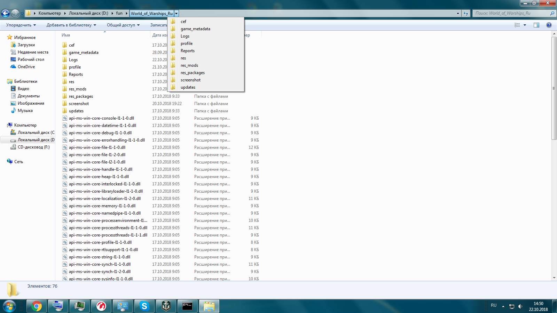Click the search magnifier icon

point(552,13)
